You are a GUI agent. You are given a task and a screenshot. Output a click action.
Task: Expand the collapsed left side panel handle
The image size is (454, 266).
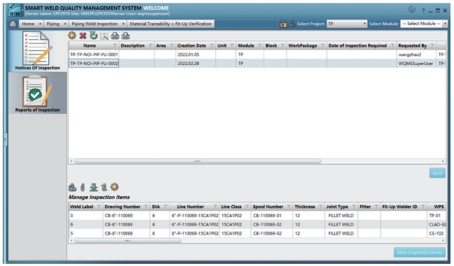[5, 140]
